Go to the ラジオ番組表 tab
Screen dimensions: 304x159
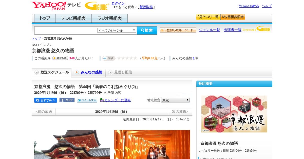109,18
